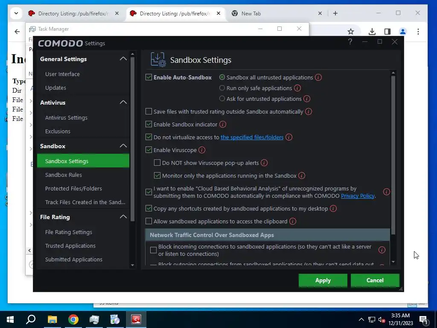Click info icon beside Run only safe applications
The height and width of the screenshot is (328, 437).
click(x=297, y=88)
